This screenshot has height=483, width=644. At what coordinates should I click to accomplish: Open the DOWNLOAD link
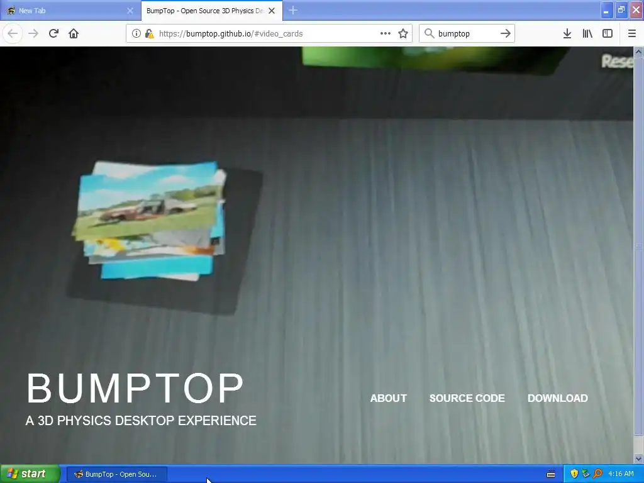pyautogui.click(x=557, y=398)
